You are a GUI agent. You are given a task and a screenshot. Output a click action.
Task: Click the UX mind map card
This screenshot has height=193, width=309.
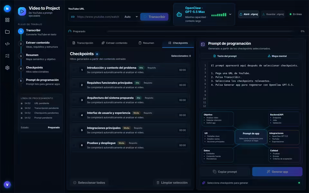point(219,137)
